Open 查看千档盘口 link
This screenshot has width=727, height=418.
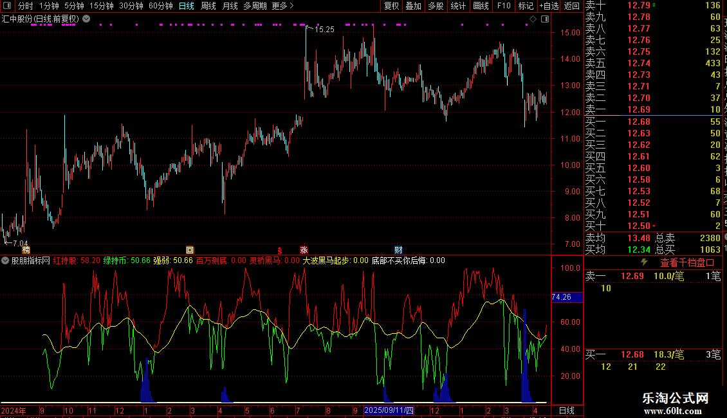[687, 263]
